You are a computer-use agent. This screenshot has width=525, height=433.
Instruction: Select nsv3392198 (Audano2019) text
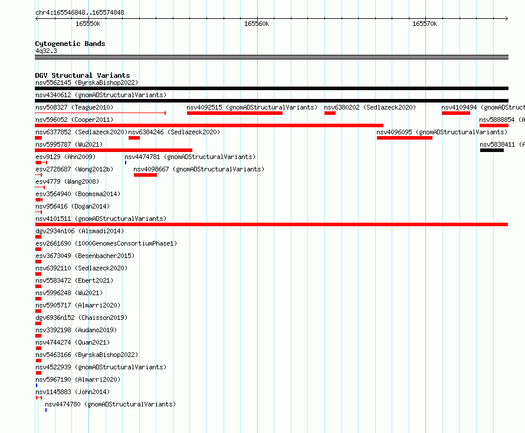(x=76, y=330)
